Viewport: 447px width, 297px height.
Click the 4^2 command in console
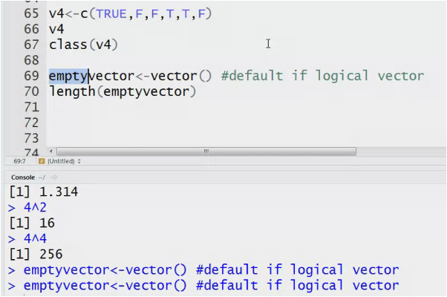[39, 207]
